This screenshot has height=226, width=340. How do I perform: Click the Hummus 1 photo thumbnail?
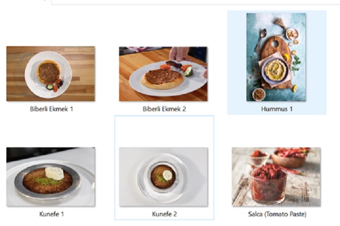tap(276, 57)
